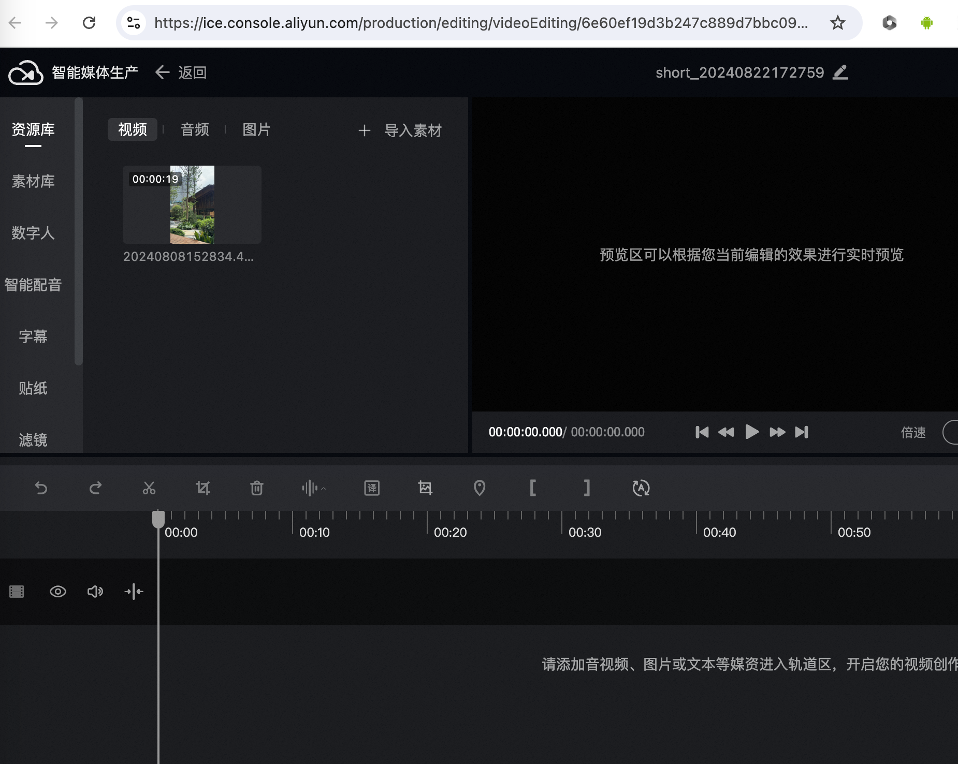Screen dimensions: 958x764
Task: Edit project name with pencil icon
Action: click(x=840, y=72)
